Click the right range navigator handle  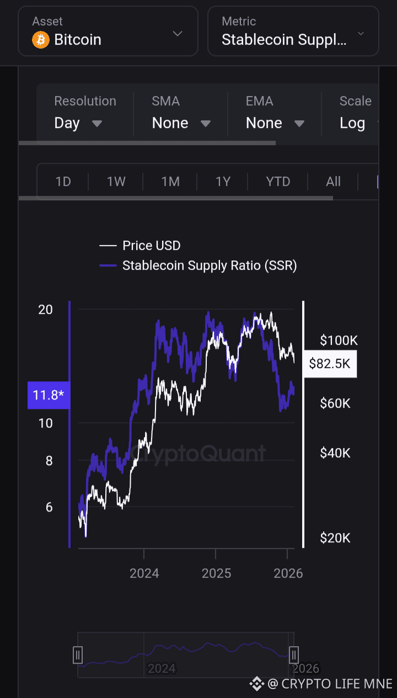click(294, 655)
